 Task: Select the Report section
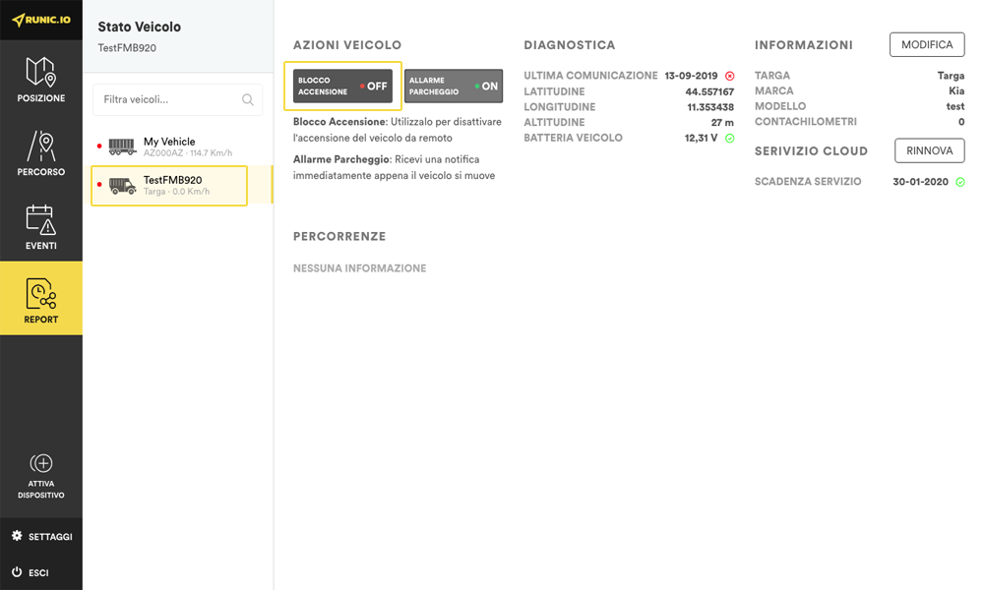coord(41,299)
